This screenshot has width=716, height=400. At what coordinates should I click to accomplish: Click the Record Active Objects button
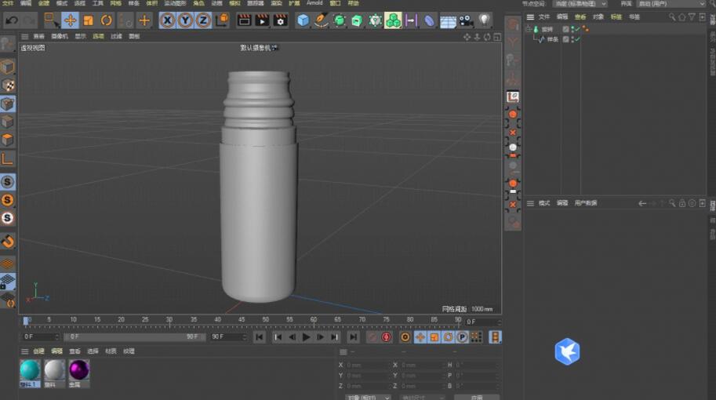[x=373, y=337]
